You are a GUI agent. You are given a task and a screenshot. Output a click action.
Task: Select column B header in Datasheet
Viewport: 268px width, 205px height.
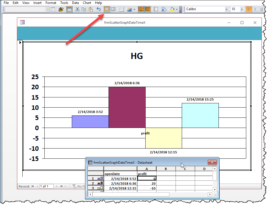coord(166,169)
